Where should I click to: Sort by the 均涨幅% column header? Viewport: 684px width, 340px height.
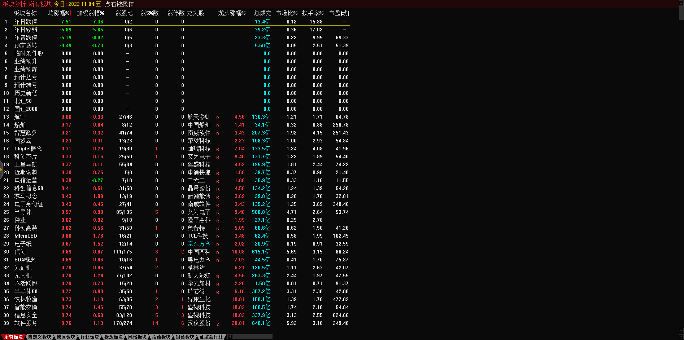[x=59, y=13]
